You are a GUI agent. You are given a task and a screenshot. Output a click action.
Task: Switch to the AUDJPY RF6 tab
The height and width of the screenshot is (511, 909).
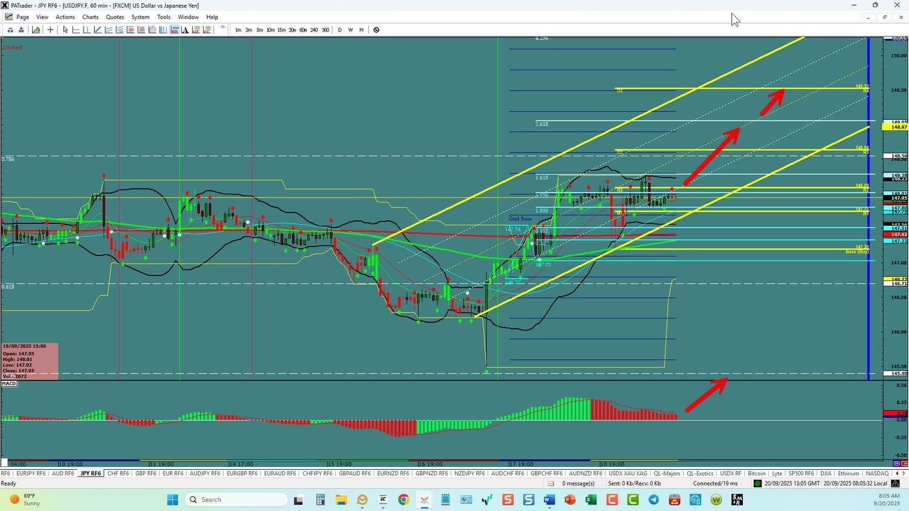(x=205, y=473)
